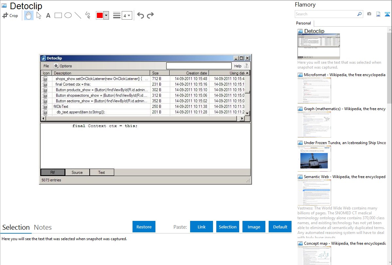The image size is (392, 265).
Task: Take a snapshot with camera icon
Action: tap(369, 14)
